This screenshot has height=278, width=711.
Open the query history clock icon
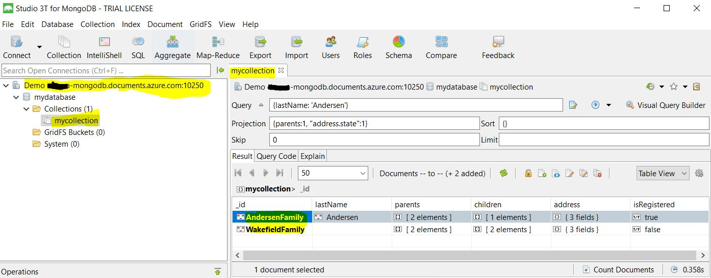[650, 87]
